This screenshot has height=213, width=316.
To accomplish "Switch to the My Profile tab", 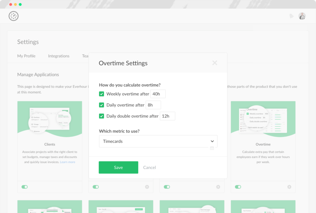I will coord(26,56).
